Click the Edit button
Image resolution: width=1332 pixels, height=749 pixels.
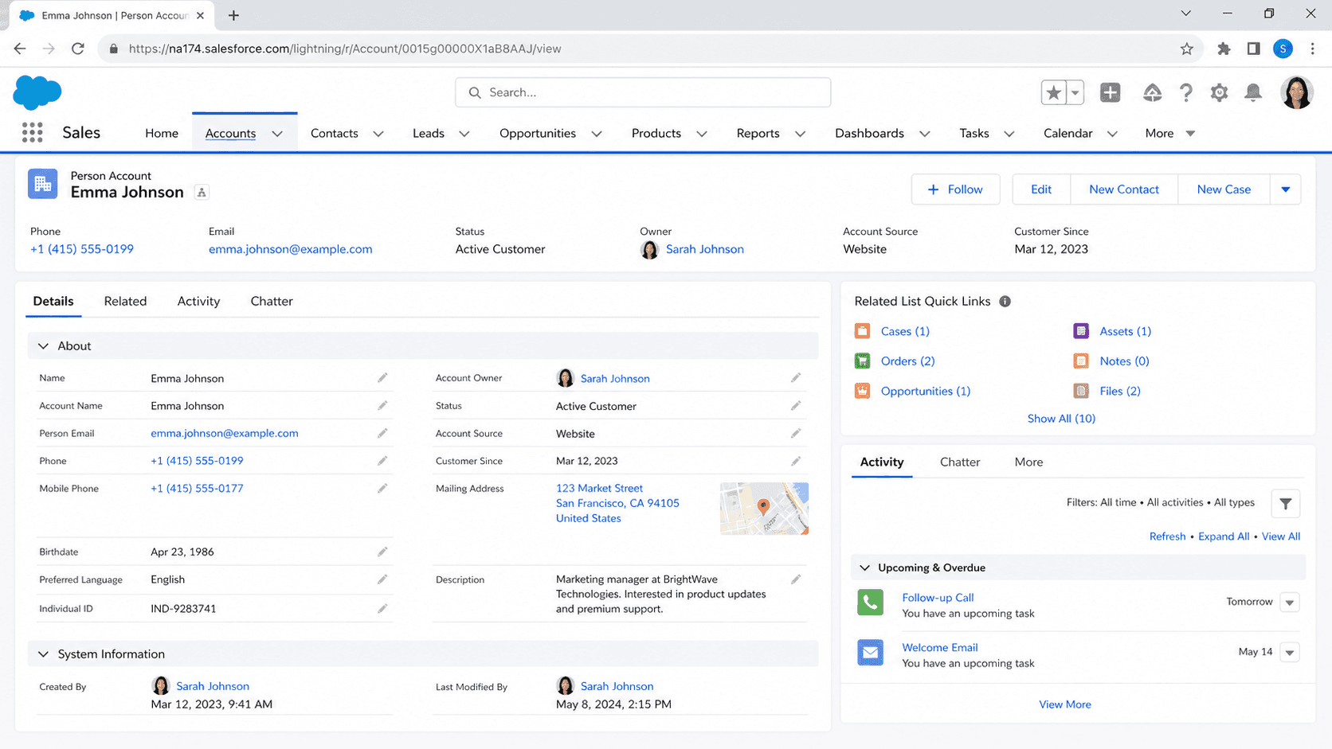(x=1041, y=189)
